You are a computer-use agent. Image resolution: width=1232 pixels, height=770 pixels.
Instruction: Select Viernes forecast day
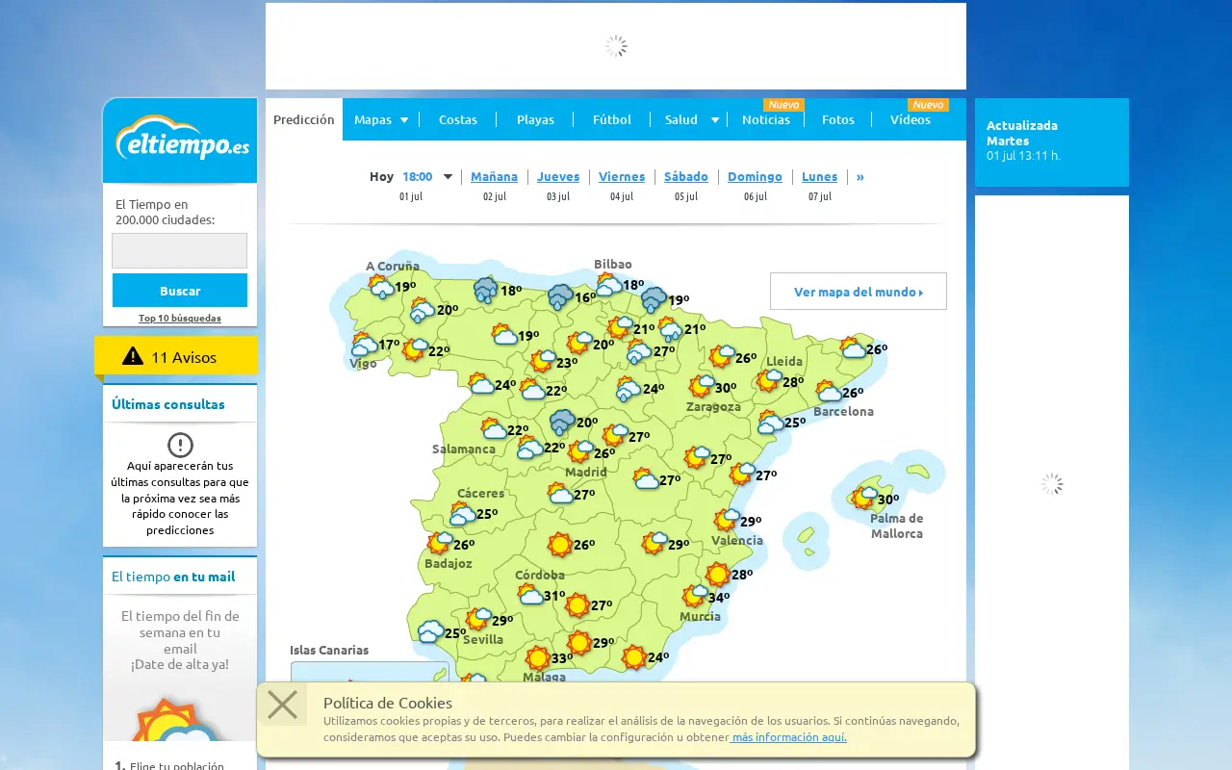pyautogui.click(x=622, y=176)
